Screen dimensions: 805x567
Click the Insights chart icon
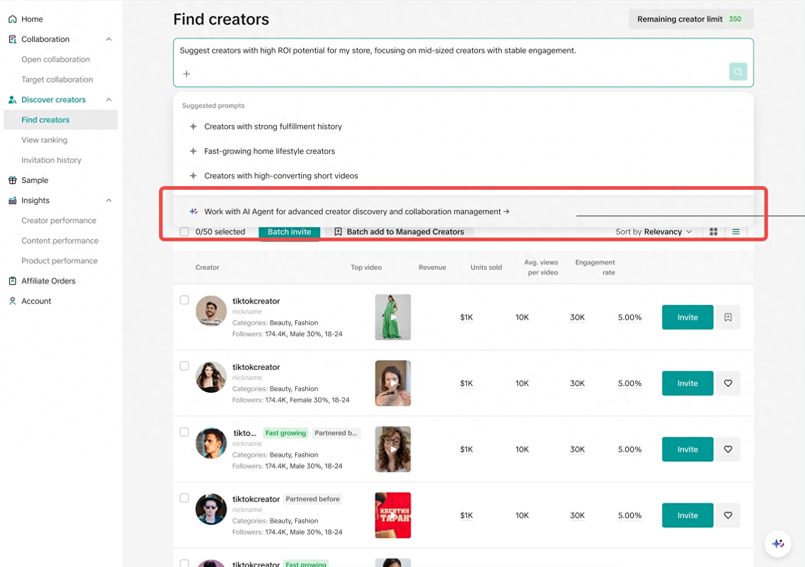tap(13, 201)
